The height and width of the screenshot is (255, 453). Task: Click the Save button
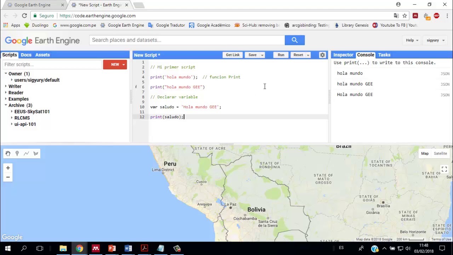click(x=252, y=55)
